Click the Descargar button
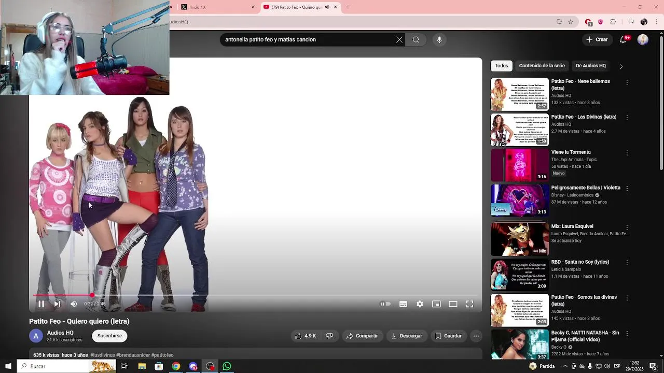 click(407, 336)
